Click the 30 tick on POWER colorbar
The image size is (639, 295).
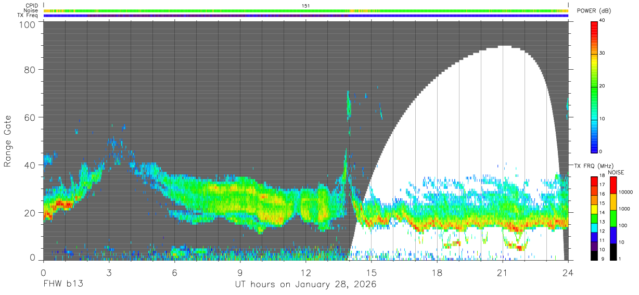pyautogui.click(x=603, y=54)
